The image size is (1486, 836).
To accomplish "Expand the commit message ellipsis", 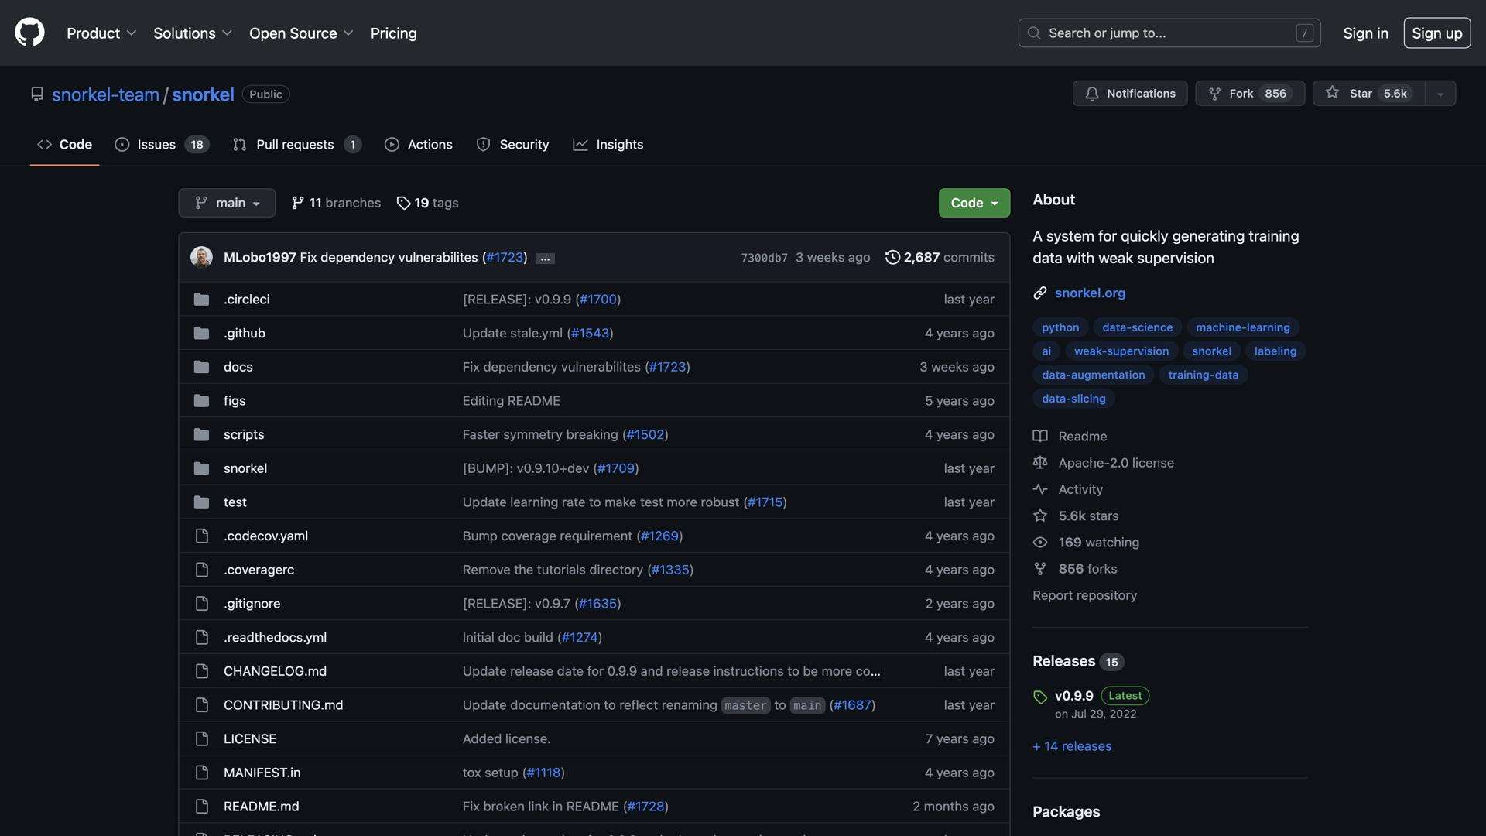I will pos(545,259).
